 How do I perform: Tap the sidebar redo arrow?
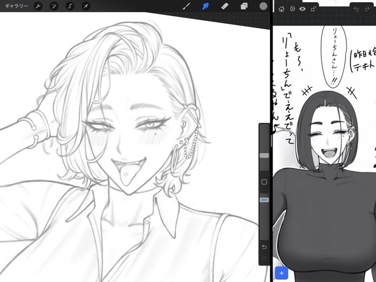point(264,259)
